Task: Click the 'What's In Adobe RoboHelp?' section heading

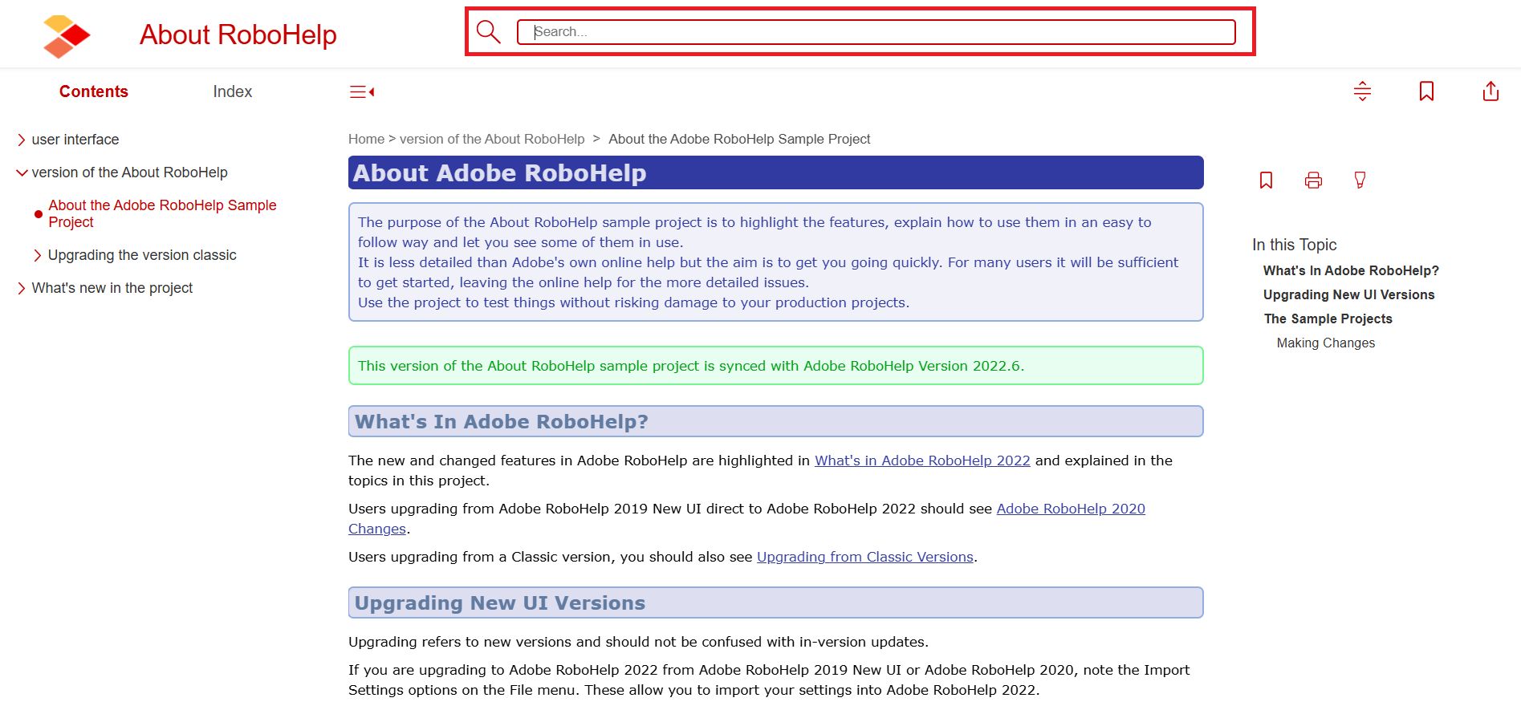Action: tap(501, 421)
